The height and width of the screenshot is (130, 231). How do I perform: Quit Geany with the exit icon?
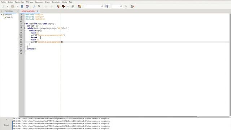(x=132, y=6)
